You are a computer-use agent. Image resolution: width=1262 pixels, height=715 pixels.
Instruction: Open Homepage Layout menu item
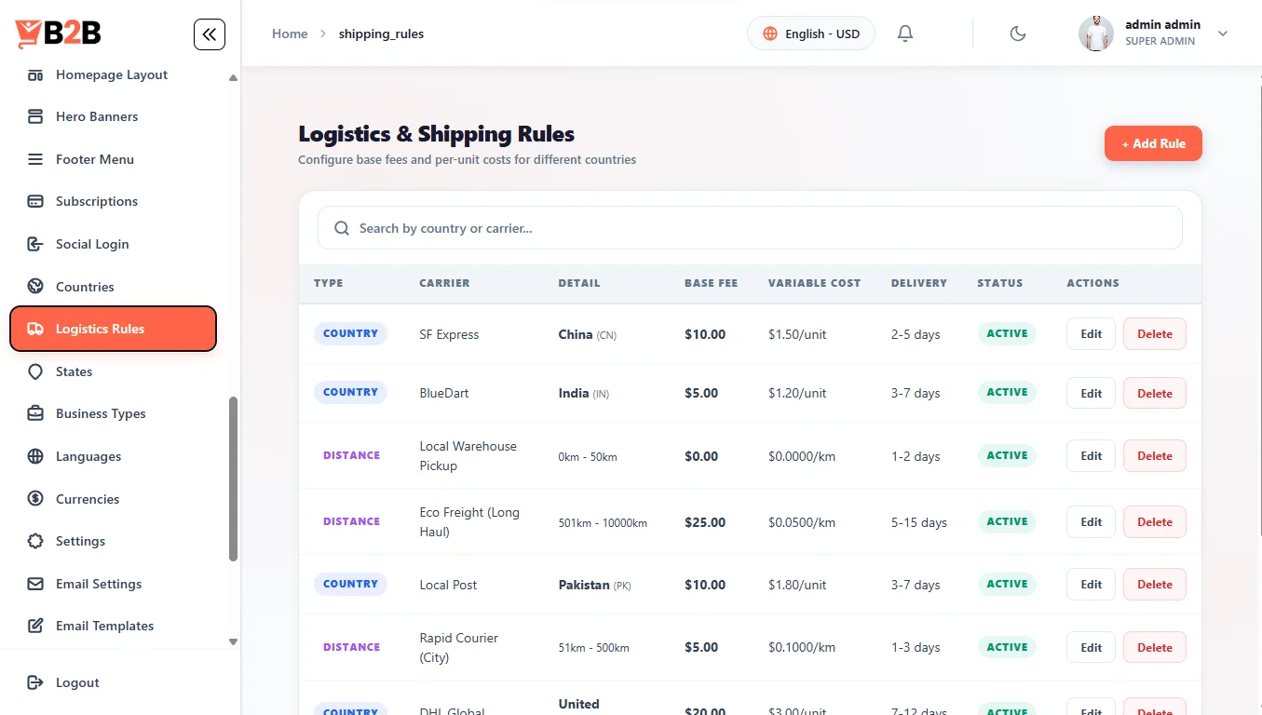114,74
